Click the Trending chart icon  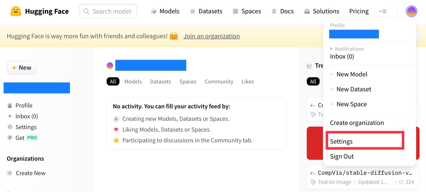click(309, 66)
